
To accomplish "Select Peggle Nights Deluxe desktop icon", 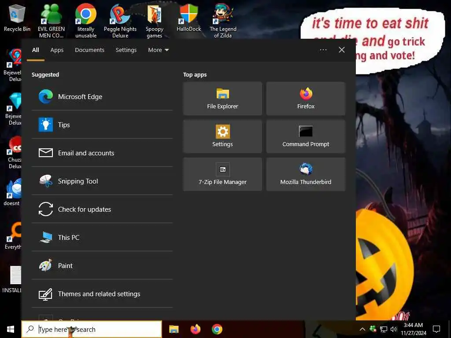I will [120, 21].
